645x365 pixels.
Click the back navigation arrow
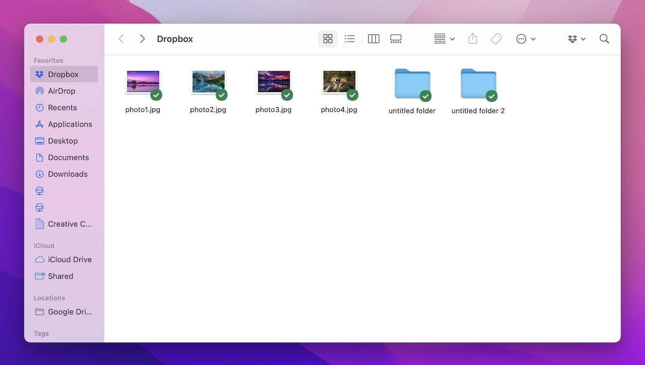[121, 38]
